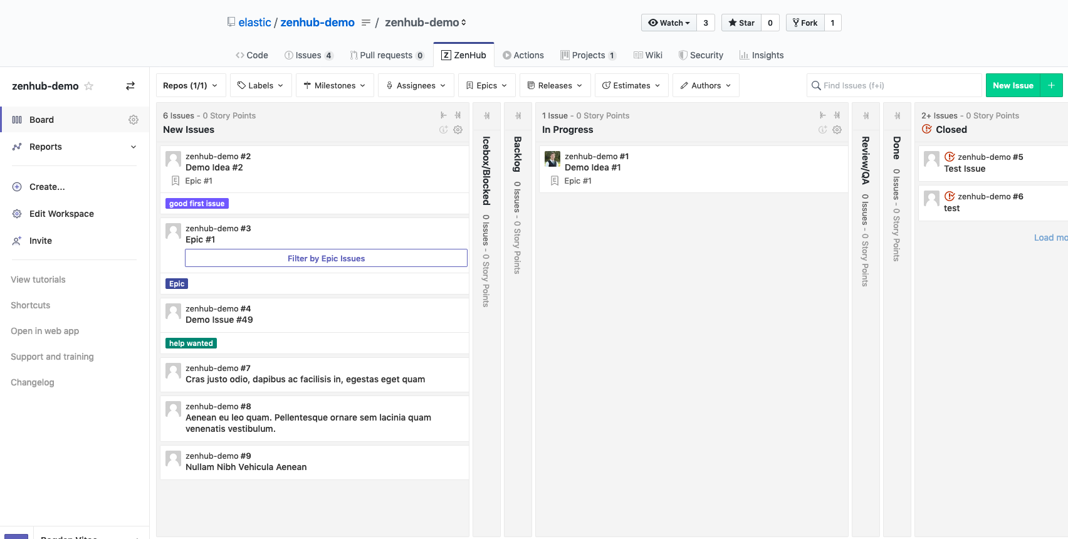1068x539 pixels.
Task: Switch to the Code tab
Action: [252, 55]
